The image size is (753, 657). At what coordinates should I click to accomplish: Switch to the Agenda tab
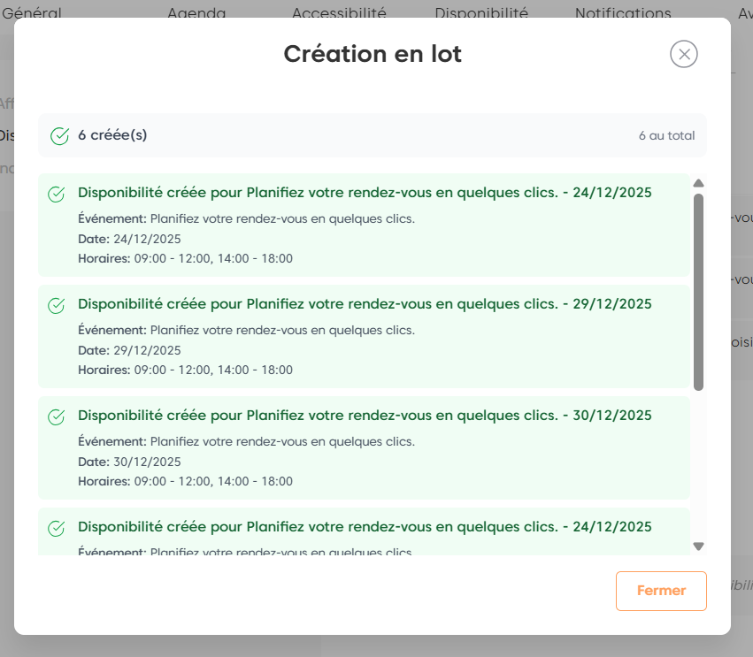tap(196, 13)
